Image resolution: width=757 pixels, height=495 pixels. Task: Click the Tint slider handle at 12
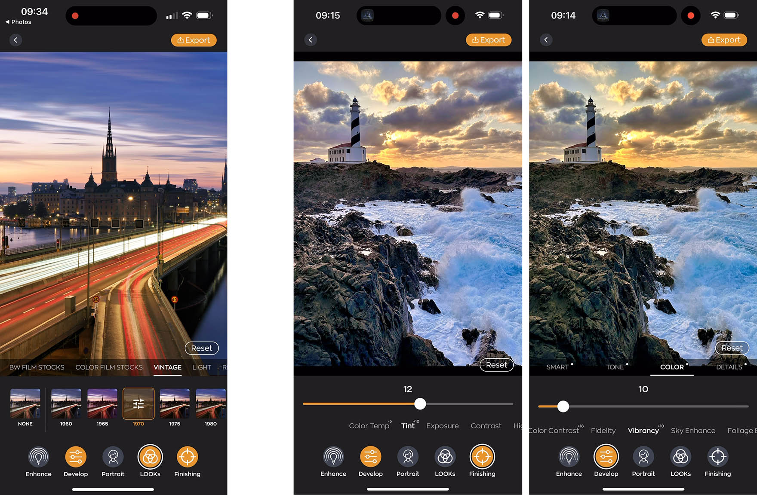tap(420, 404)
